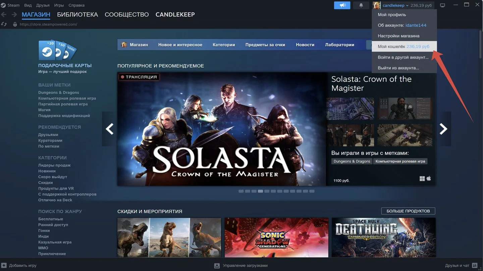Click the gift cards image

point(57,50)
